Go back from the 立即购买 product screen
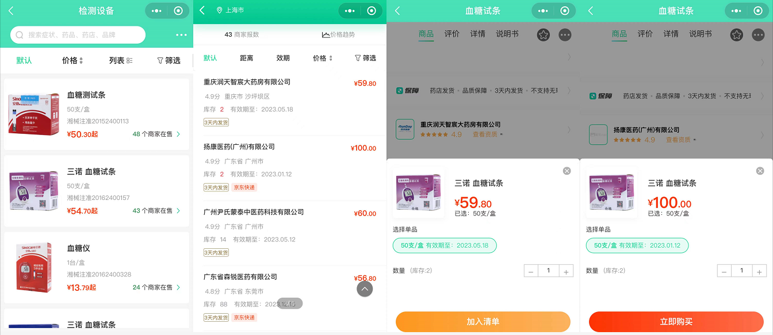773x335 pixels. (590, 11)
